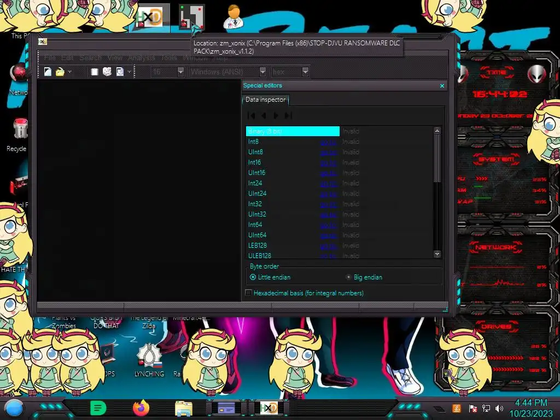
Task: Open the doctor figure desktop icon
Action: pyautogui.click(x=234, y=16)
